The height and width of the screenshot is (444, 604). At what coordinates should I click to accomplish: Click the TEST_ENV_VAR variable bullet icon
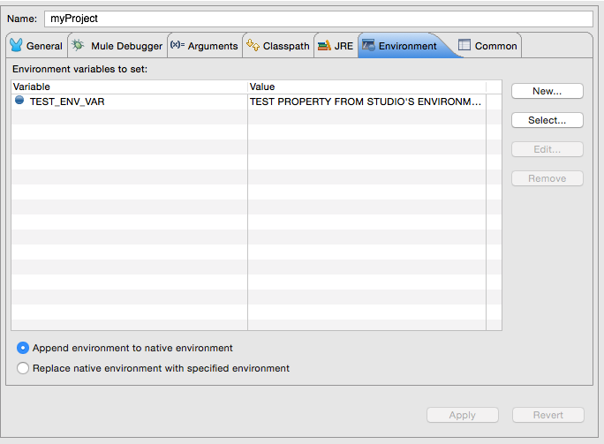[x=19, y=102]
